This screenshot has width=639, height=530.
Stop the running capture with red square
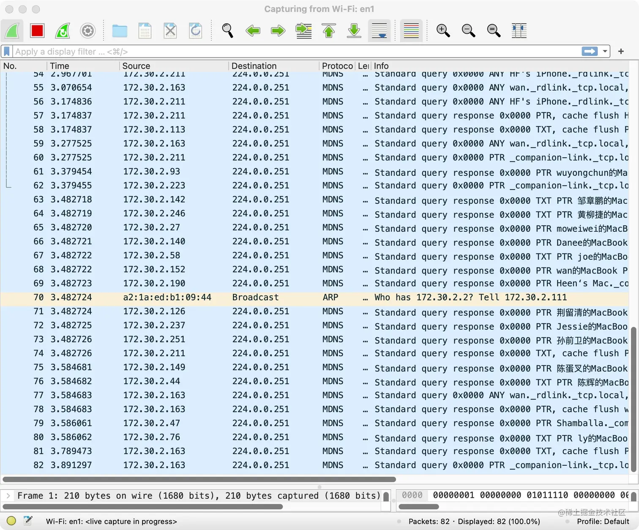(x=37, y=31)
